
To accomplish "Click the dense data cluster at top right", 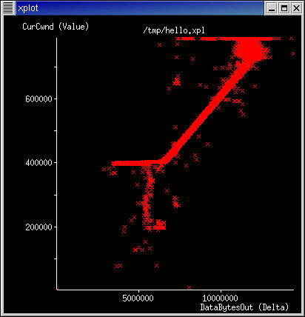I will [x=249, y=50].
